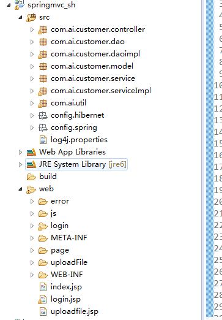
Task: Expand the page folder
Action: click(x=32, y=251)
